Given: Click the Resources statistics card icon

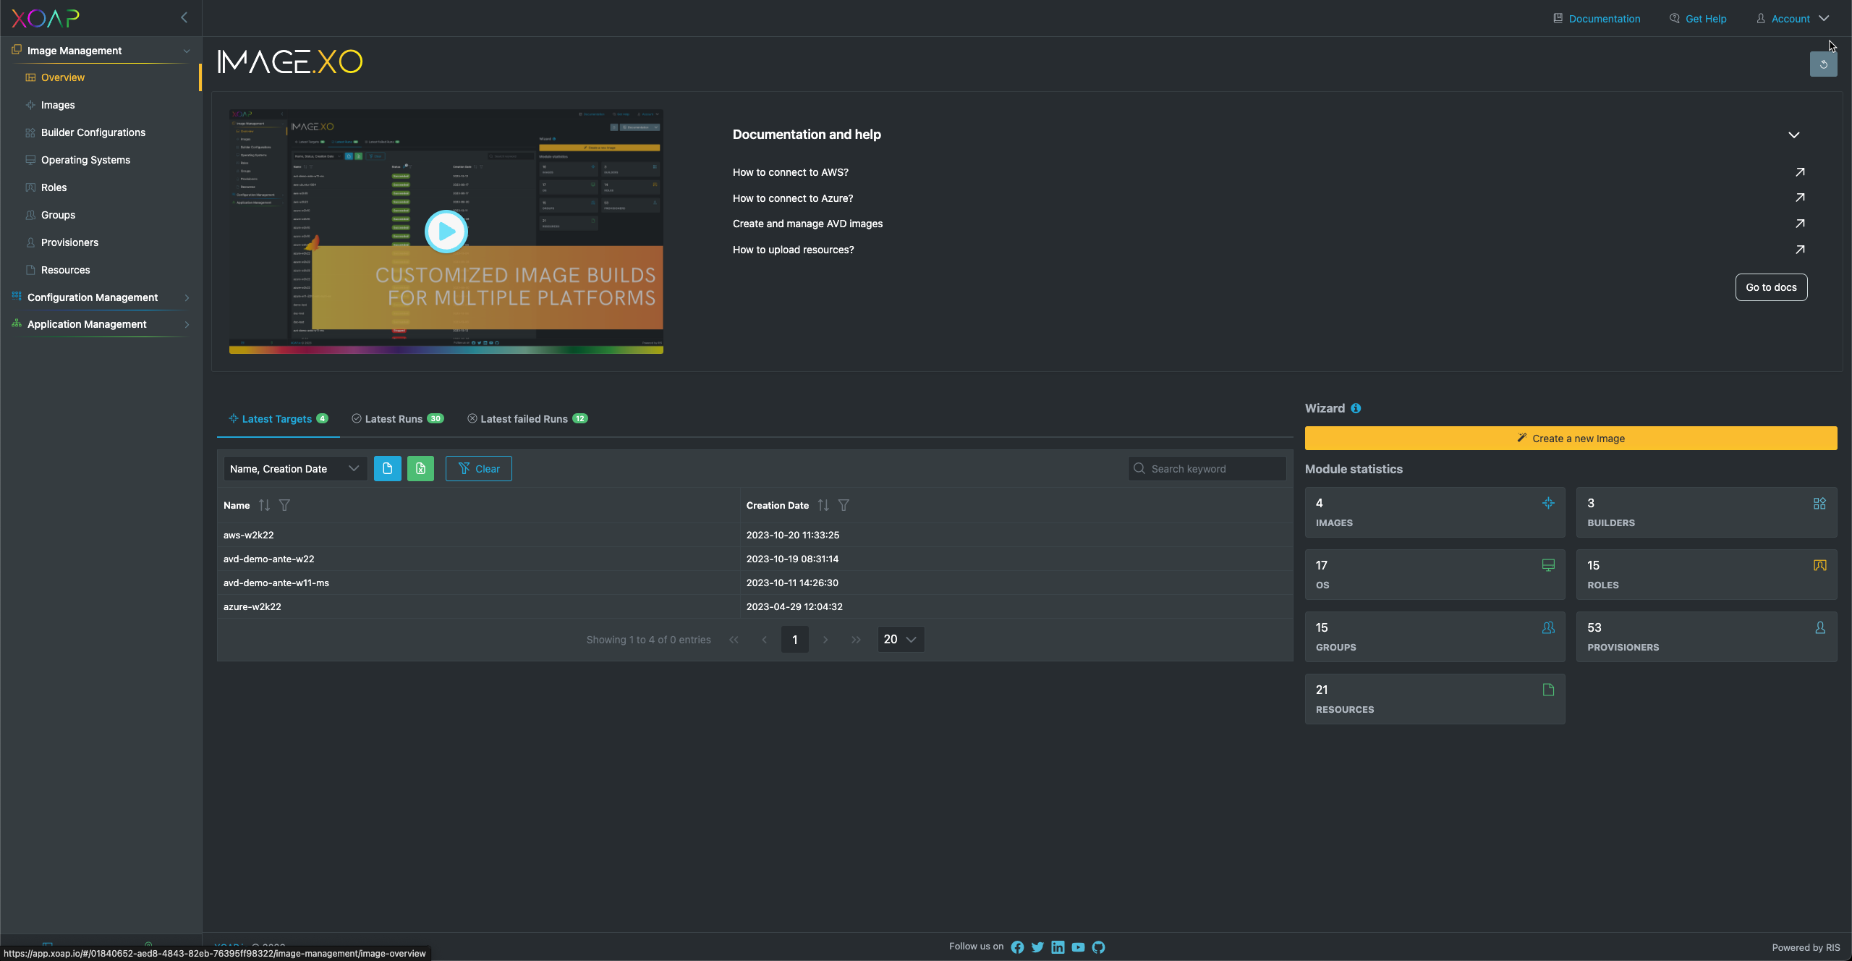Looking at the screenshot, I should click(1548, 690).
